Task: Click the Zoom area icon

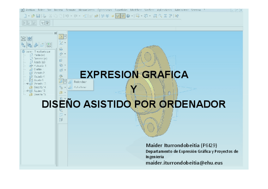Action: point(155,16)
